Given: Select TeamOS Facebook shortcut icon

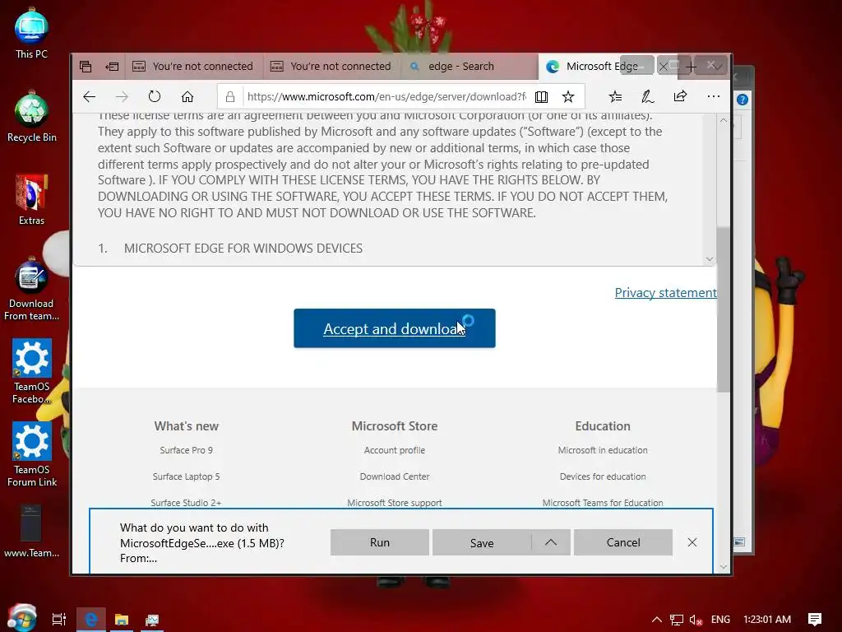Looking at the screenshot, I should (31, 371).
